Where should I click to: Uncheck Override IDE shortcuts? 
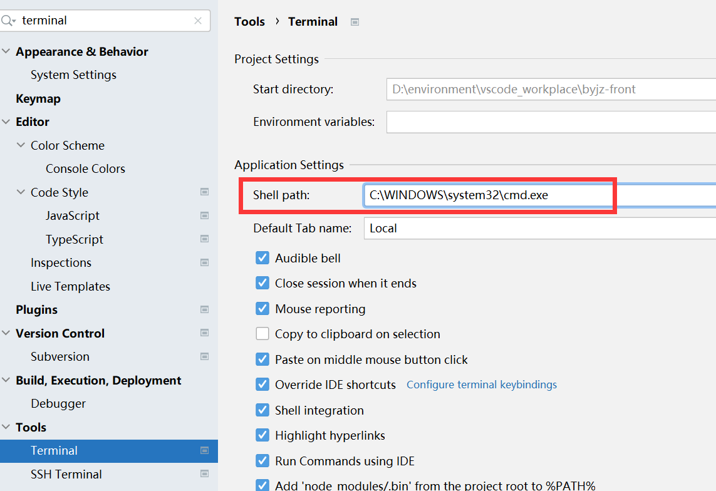[x=262, y=385]
